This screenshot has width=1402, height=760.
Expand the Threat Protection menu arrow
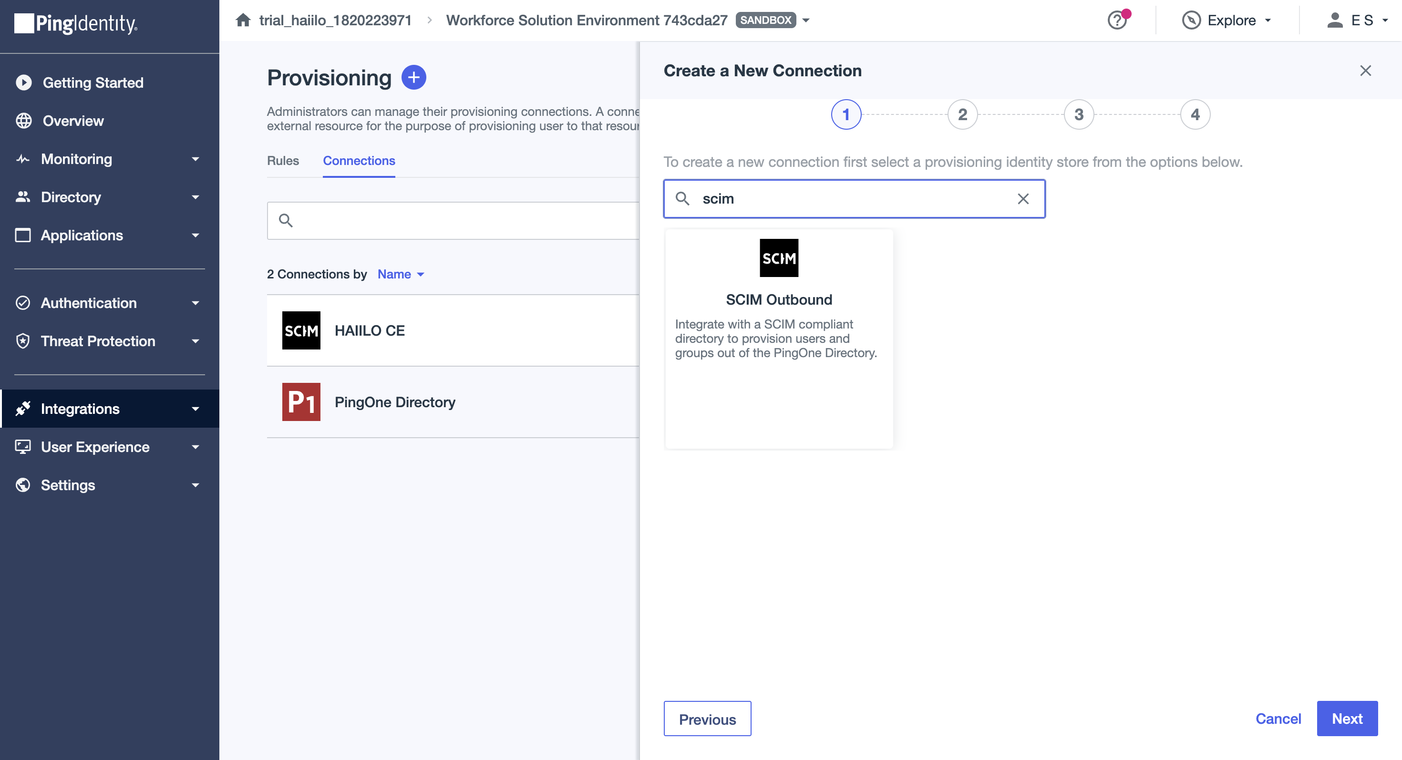click(196, 341)
